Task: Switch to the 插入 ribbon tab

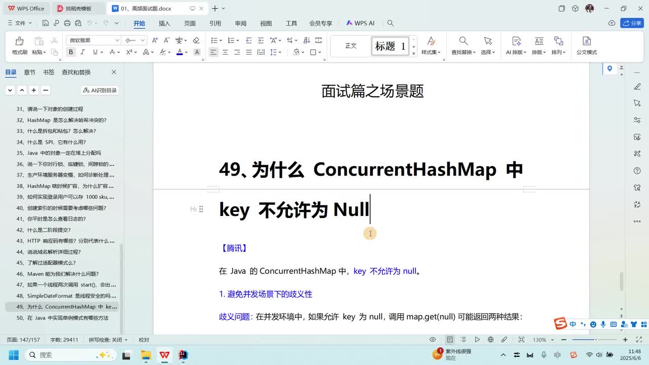Action: (164, 23)
